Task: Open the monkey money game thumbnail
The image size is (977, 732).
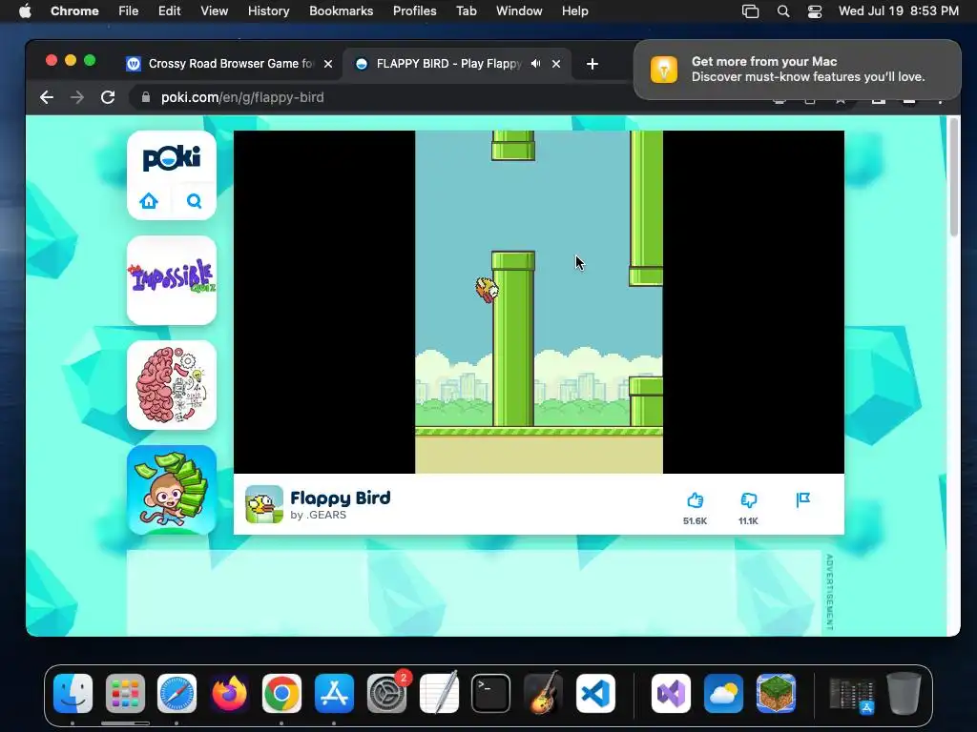Action: click(x=172, y=489)
